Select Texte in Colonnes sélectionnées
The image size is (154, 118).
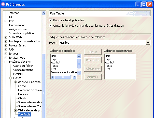pyautogui.click(x=108, y=66)
